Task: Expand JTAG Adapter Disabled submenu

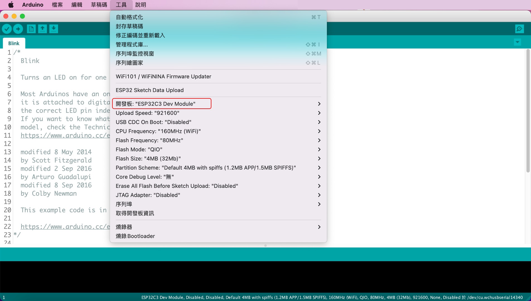Action: click(x=218, y=195)
